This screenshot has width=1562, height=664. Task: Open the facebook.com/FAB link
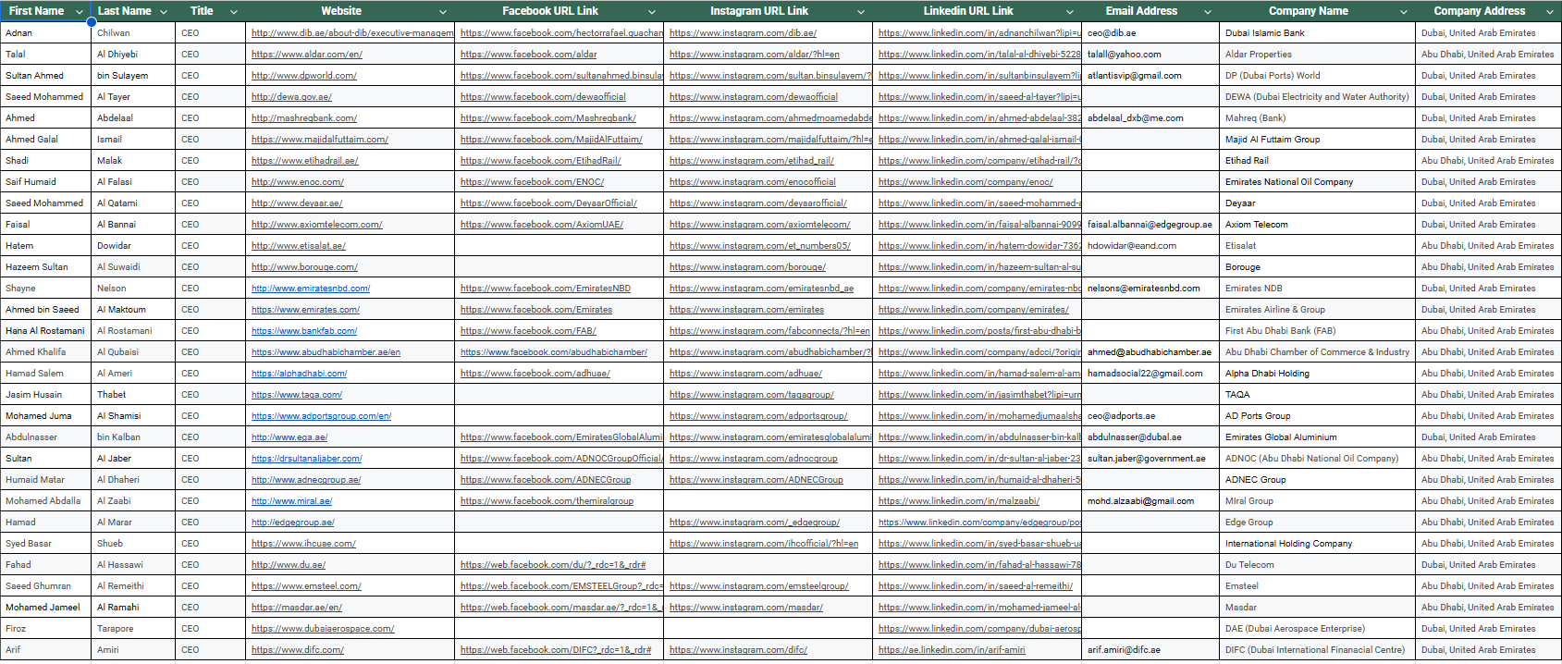coord(528,331)
